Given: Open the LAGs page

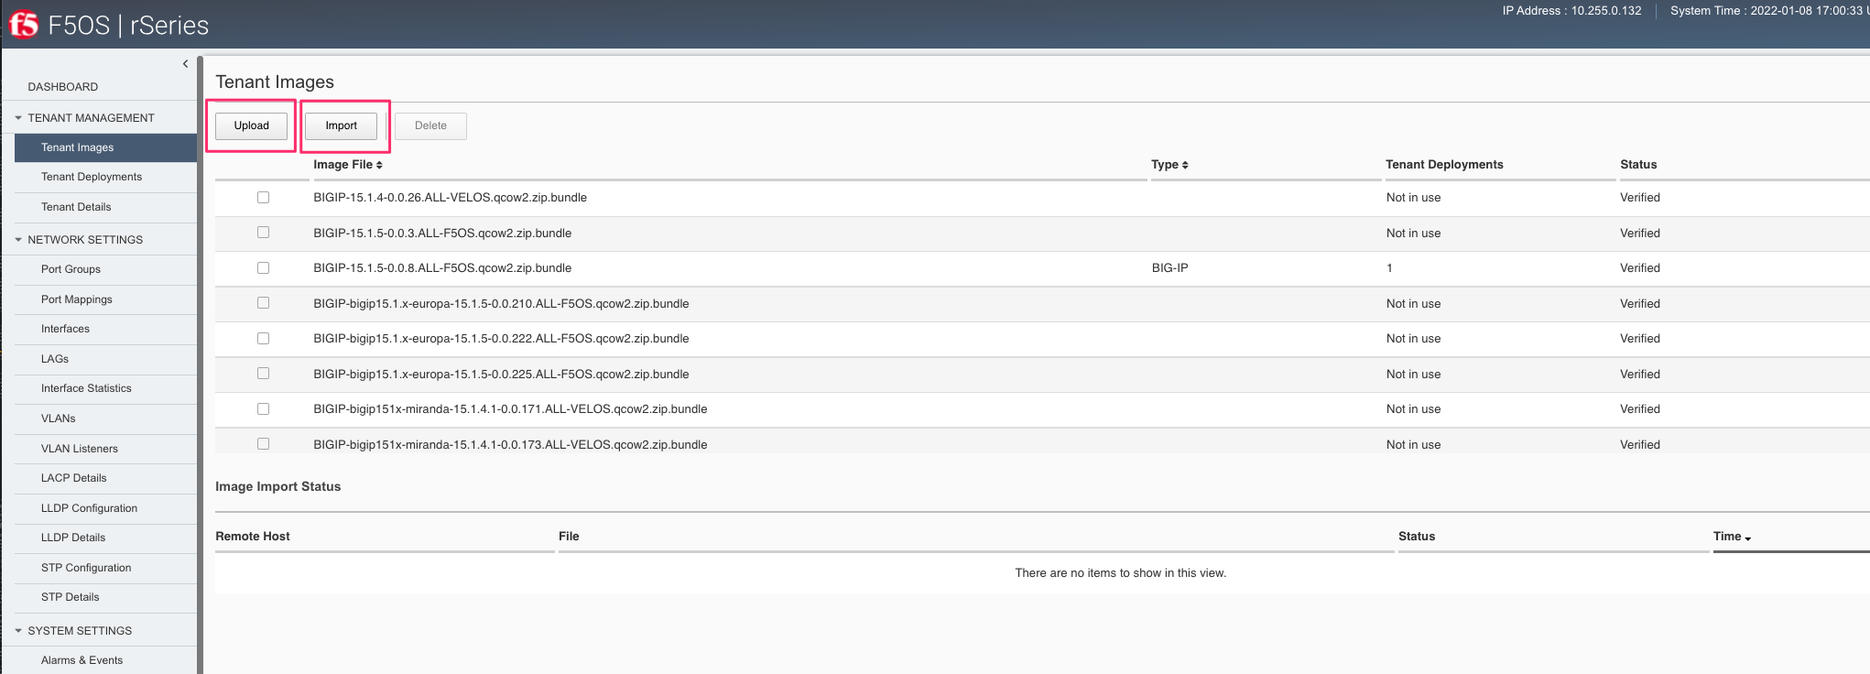Looking at the screenshot, I should point(55,359).
